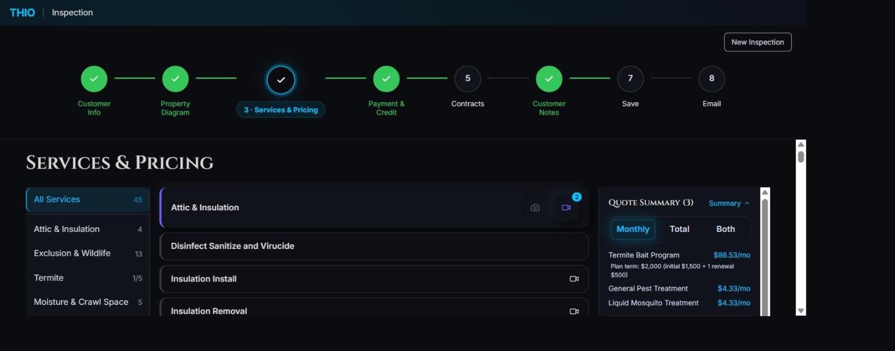Open video icon with badge 2

[566, 208]
